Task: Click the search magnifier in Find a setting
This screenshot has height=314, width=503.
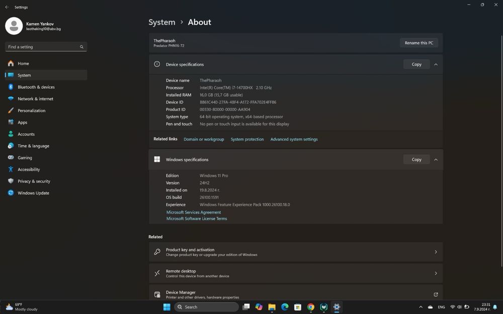Action: tap(81, 47)
